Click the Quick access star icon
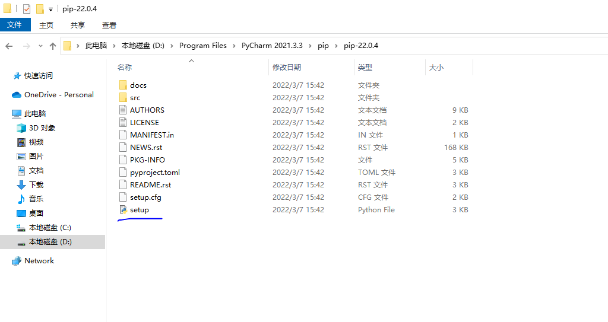This screenshot has width=608, height=322. pyautogui.click(x=17, y=75)
